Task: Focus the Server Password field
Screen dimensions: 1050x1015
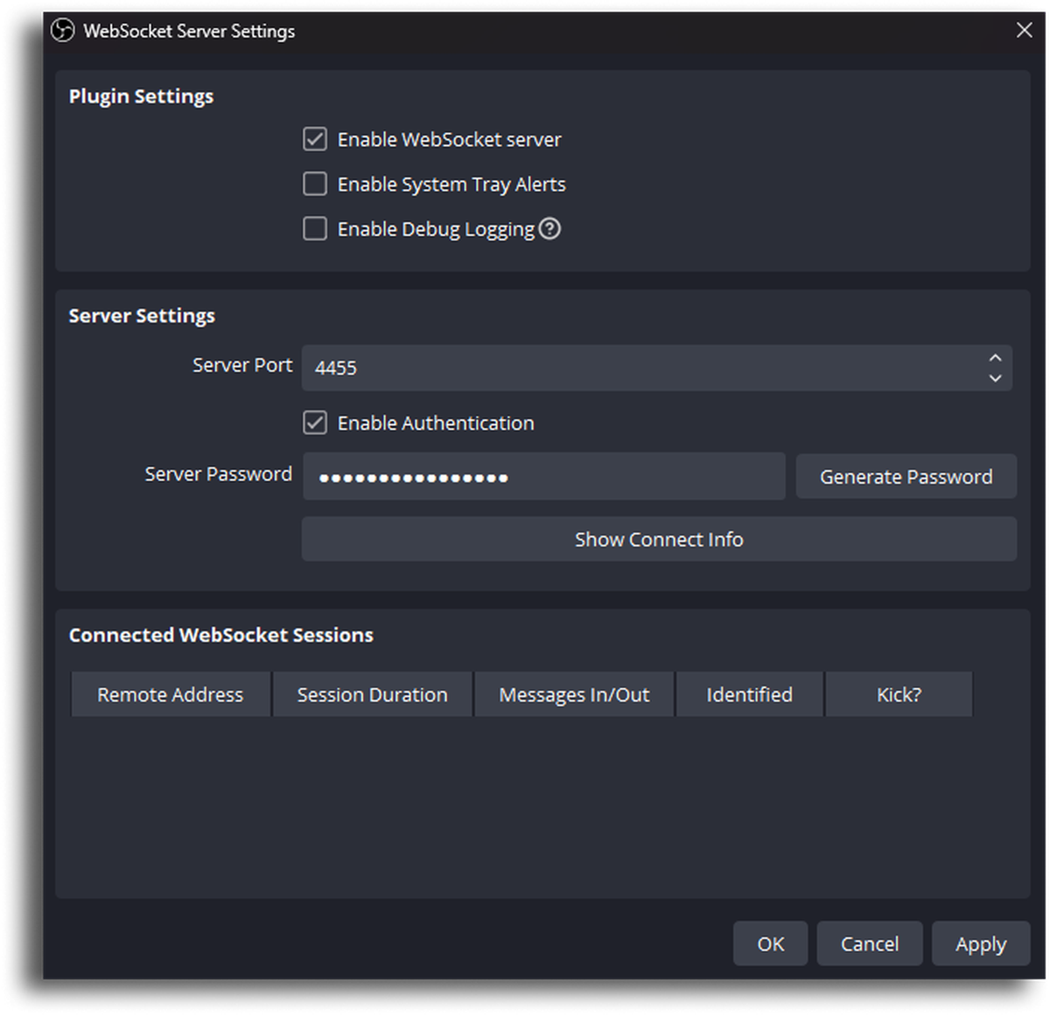Action: [544, 476]
